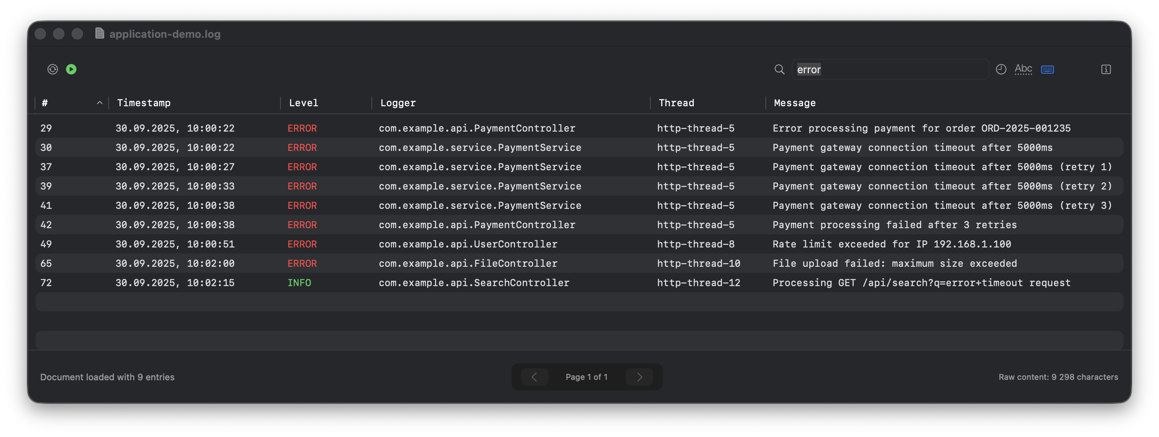Sort by the Level column header

click(304, 103)
